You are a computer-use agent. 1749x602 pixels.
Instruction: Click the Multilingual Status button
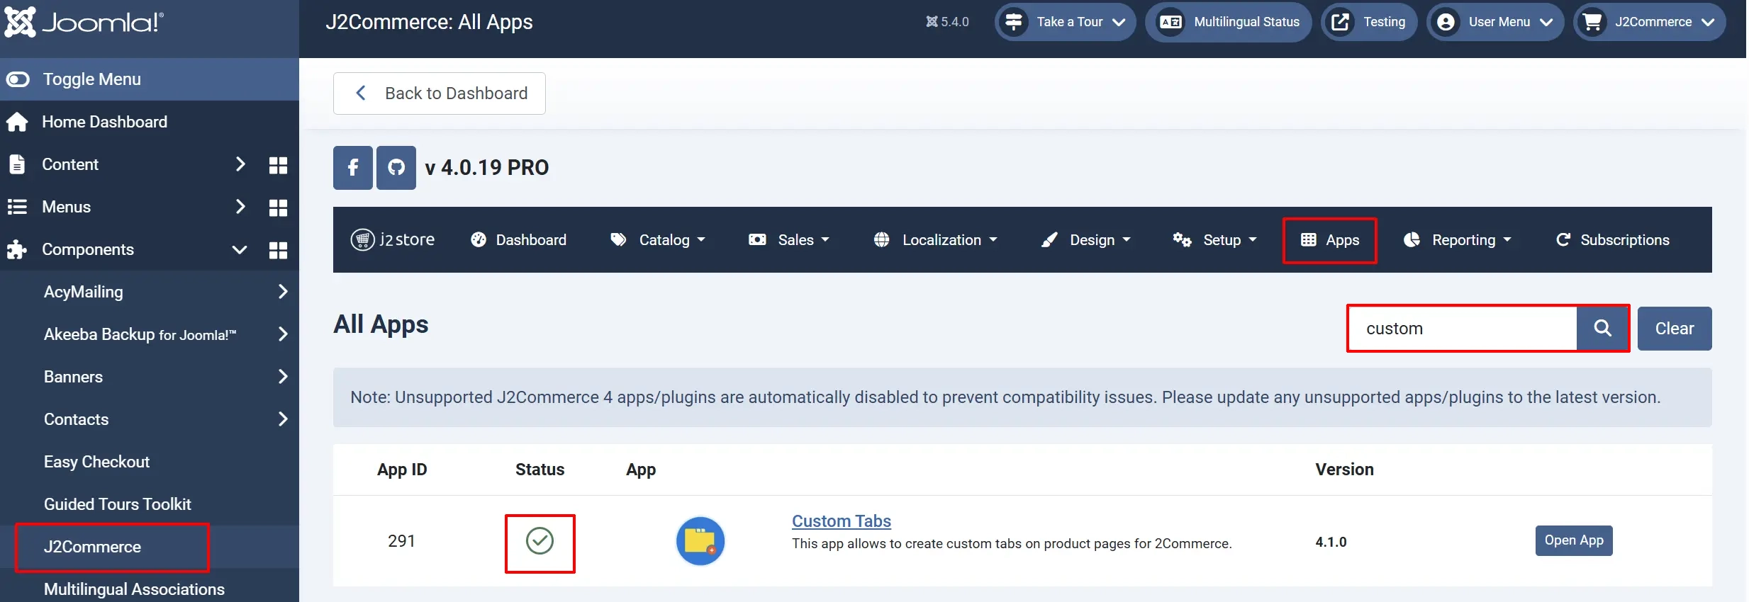1229,22
